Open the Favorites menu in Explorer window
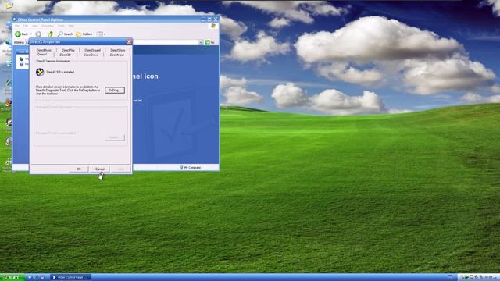500x281 pixels. [48, 26]
